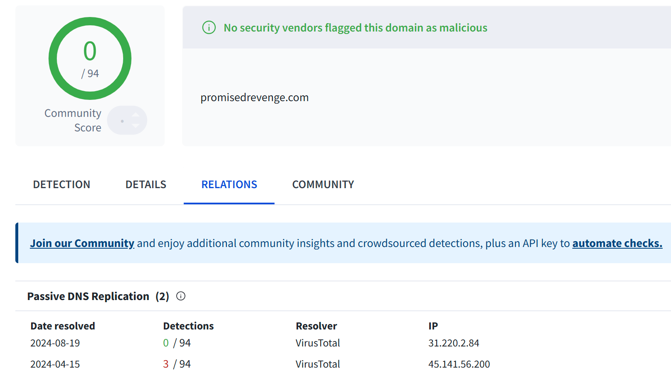Open the DETAILS tab
Image resolution: width=671 pixels, height=385 pixels.
click(x=146, y=184)
